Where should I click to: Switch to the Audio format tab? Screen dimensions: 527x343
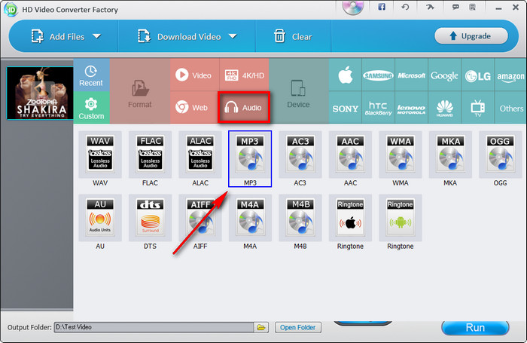point(243,108)
